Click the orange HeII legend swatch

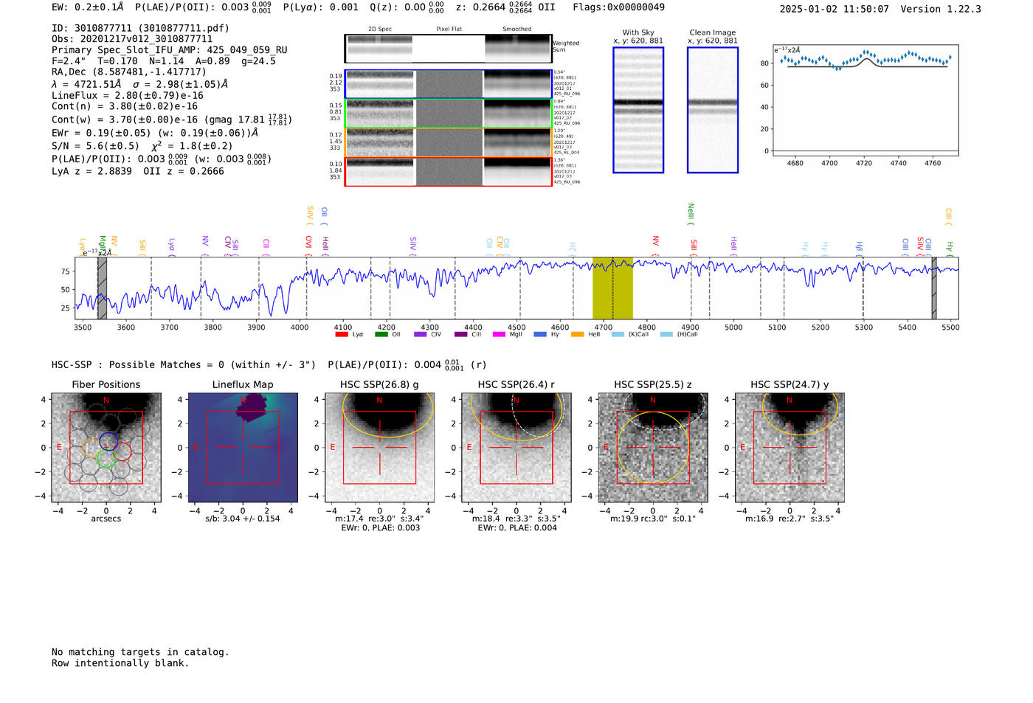tap(577, 335)
